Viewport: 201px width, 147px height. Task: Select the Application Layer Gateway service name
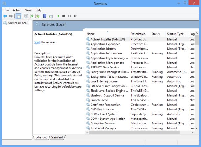click(109, 58)
